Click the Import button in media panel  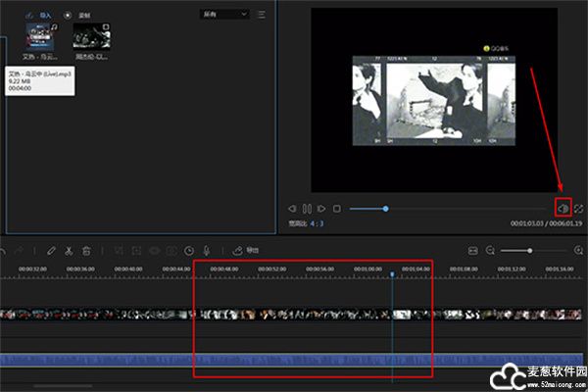click(38, 15)
